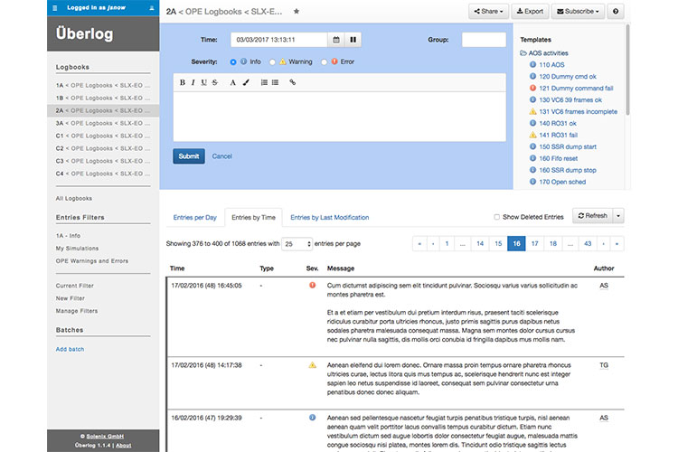This screenshot has width=678, height=452.
Task: Choose the 150 SSR dump start template
Action: click(568, 146)
